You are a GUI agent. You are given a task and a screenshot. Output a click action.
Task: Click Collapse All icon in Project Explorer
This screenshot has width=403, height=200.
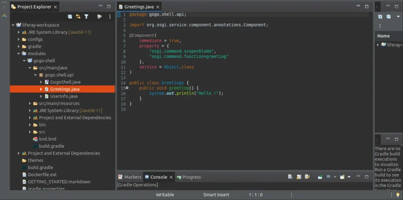[x=70, y=17]
